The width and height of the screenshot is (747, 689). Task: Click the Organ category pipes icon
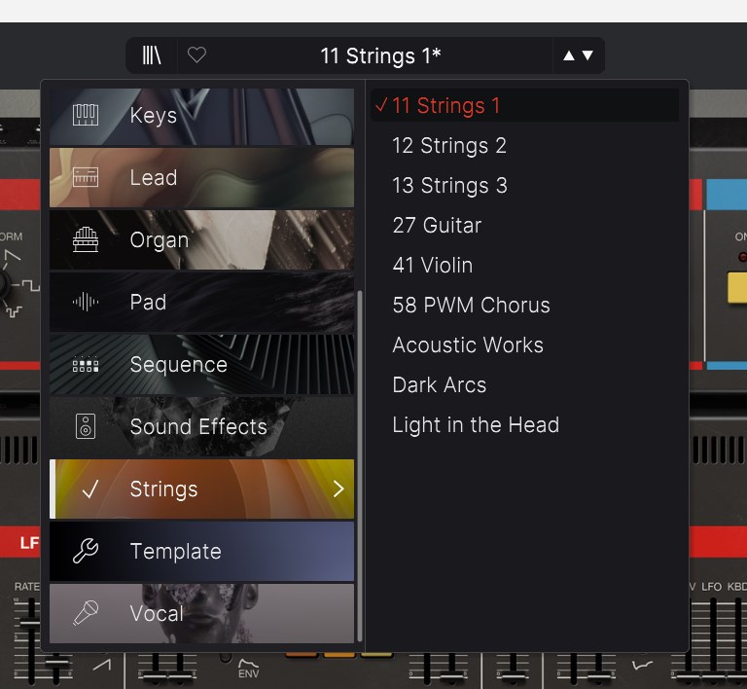click(x=86, y=240)
